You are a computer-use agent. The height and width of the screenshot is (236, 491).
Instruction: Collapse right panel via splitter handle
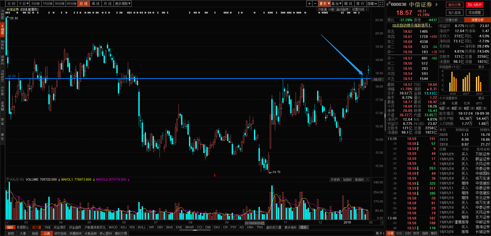[385, 115]
